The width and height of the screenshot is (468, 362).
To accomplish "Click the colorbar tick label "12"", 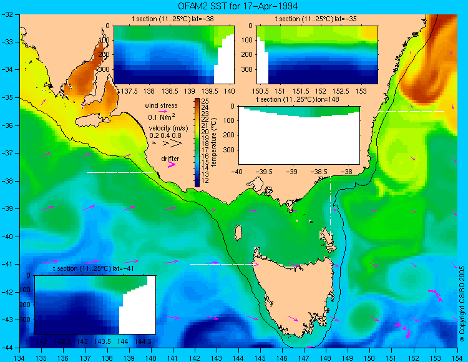I will coord(205,180).
